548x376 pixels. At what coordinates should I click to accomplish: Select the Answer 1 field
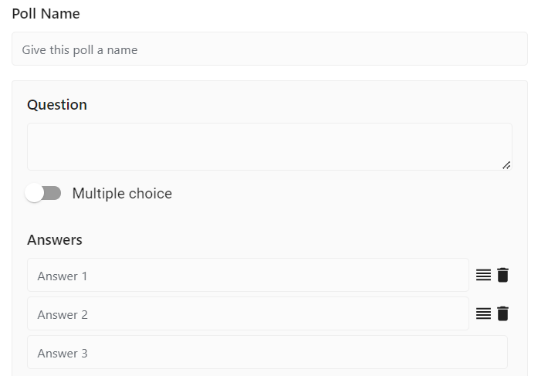(x=248, y=275)
